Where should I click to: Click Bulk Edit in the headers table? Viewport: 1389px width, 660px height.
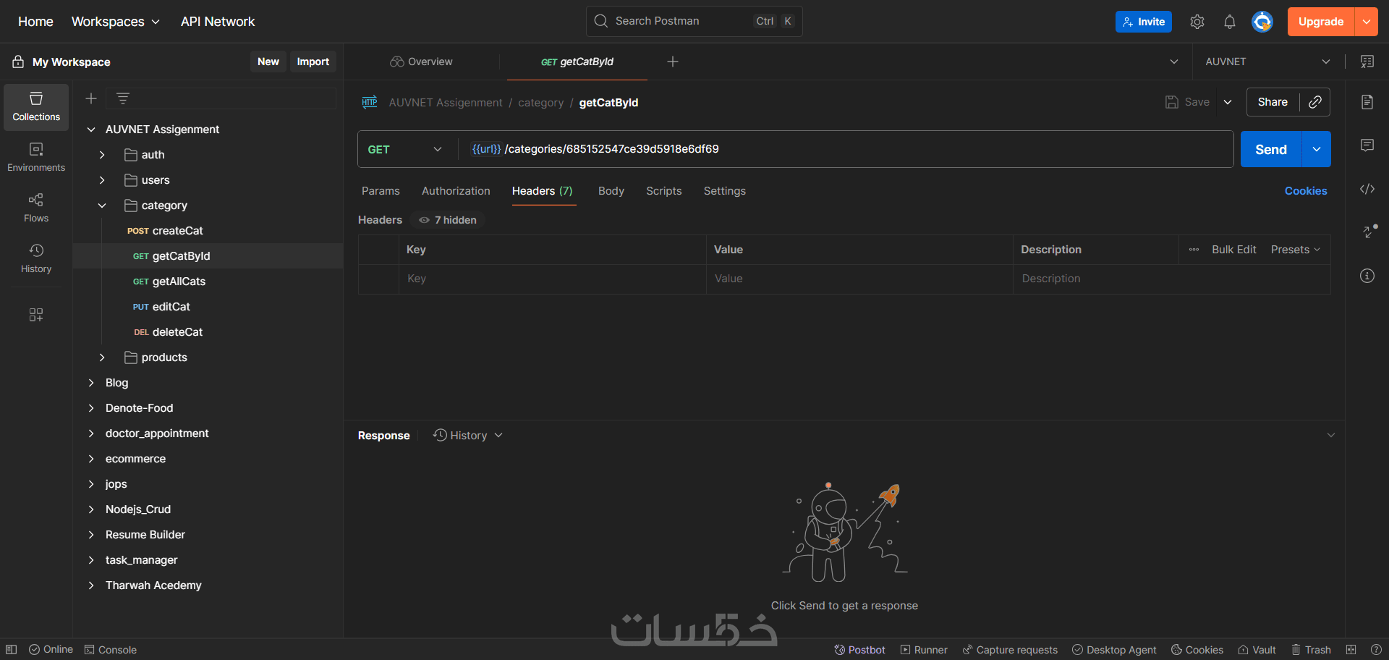click(x=1234, y=250)
